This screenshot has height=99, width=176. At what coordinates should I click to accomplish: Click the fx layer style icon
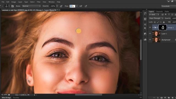[x=158, y=98]
